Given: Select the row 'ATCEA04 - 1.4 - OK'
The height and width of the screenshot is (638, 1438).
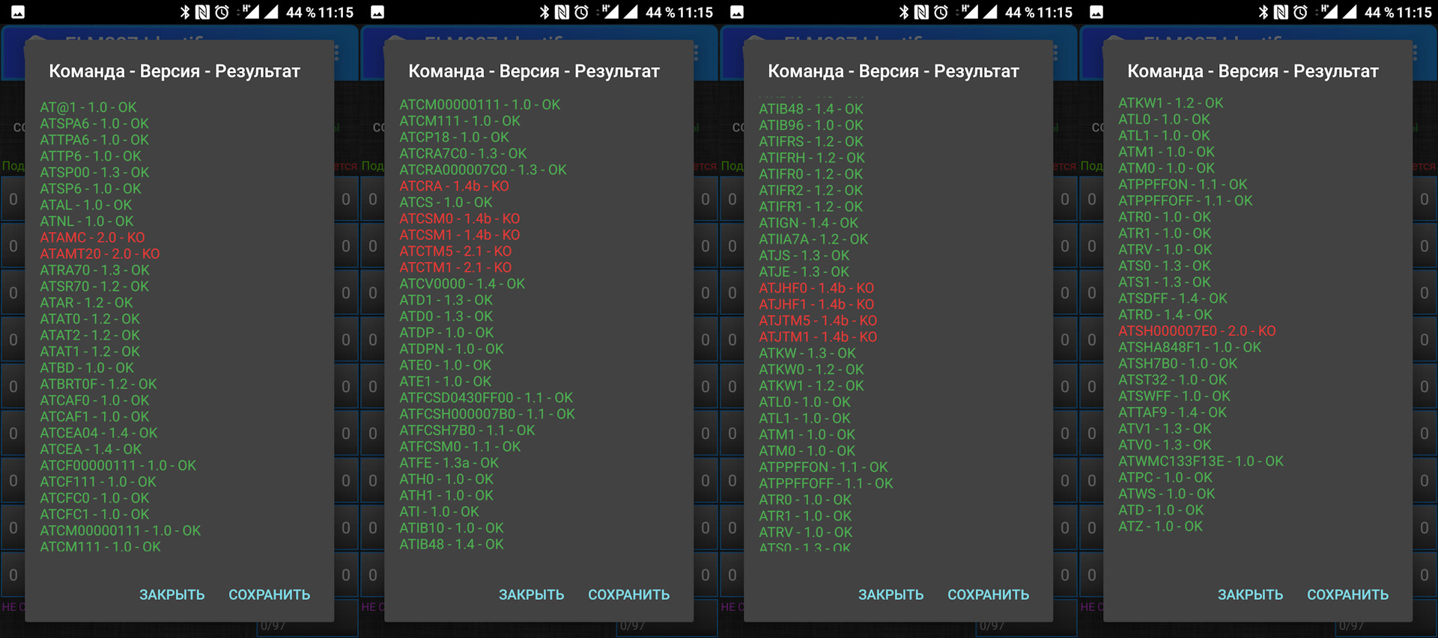Looking at the screenshot, I should pos(99,433).
